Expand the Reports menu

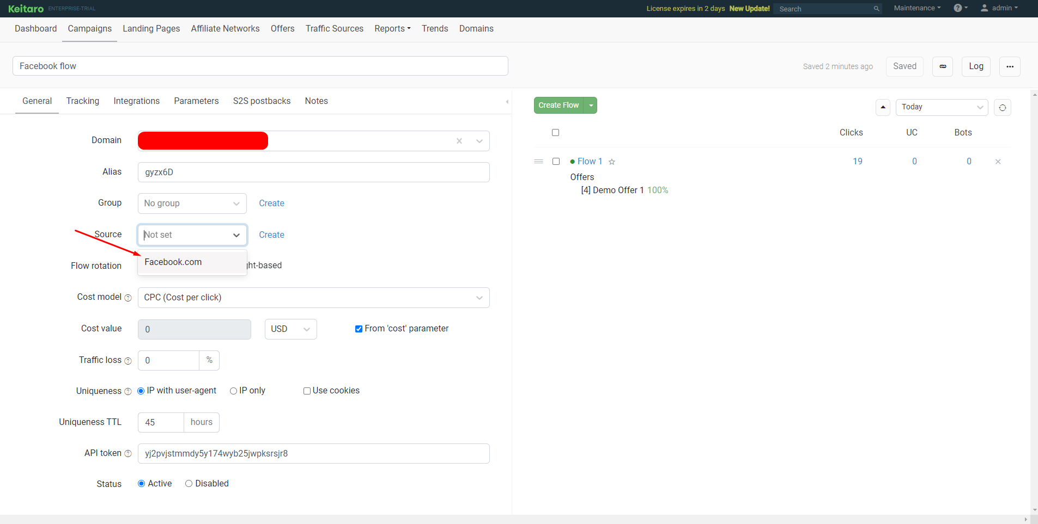[x=392, y=29]
